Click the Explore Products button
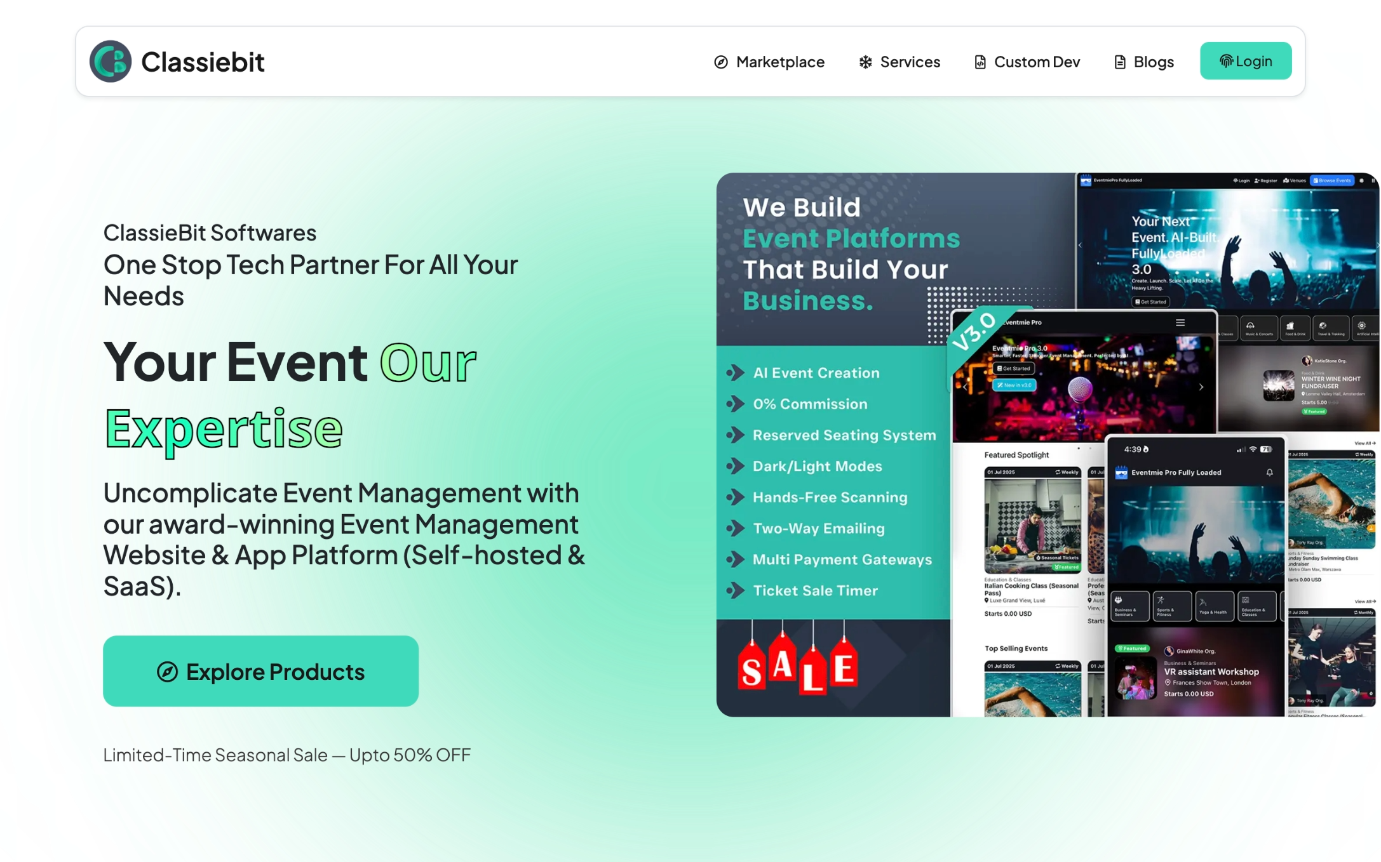The height and width of the screenshot is (862, 1381). click(x=261, y=671)
